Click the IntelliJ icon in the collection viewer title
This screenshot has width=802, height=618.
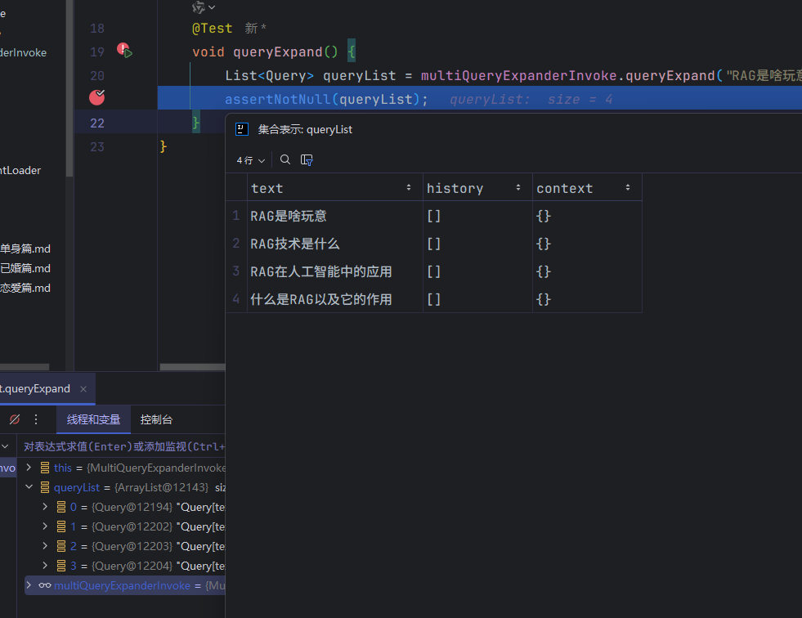coord(242,129)
